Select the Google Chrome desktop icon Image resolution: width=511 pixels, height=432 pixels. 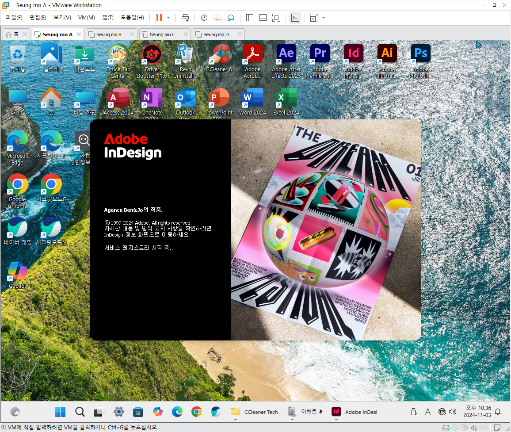[18, 191]
